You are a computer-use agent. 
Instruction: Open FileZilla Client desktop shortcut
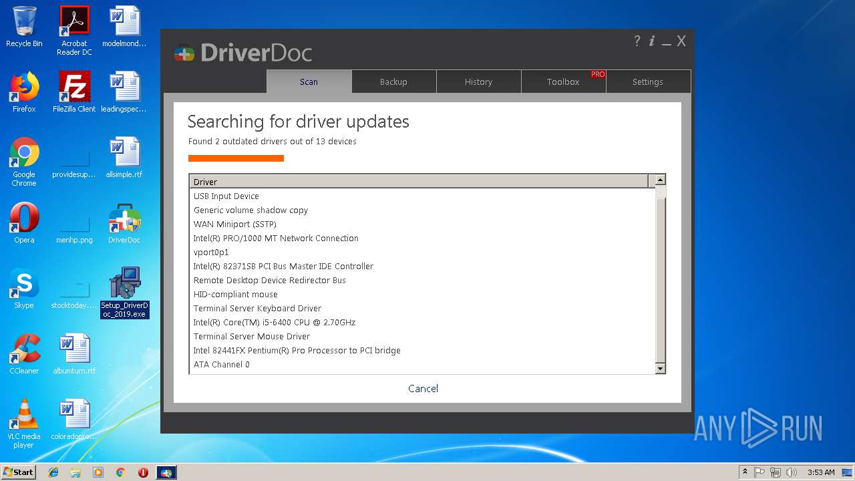[x=74, y=92]
